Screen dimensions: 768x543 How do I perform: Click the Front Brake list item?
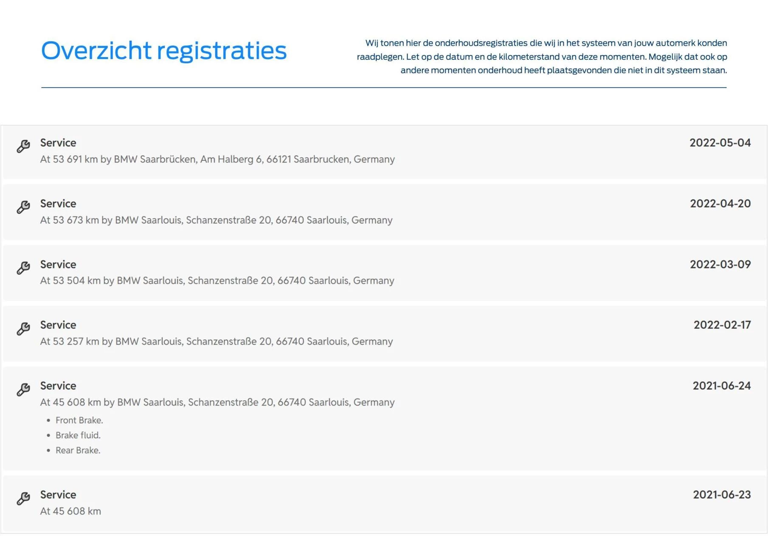pos(79,420)
